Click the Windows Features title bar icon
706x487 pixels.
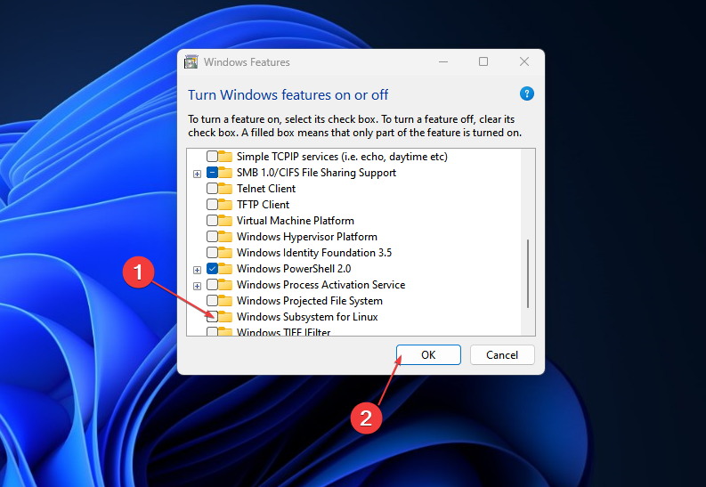point(191,62)
